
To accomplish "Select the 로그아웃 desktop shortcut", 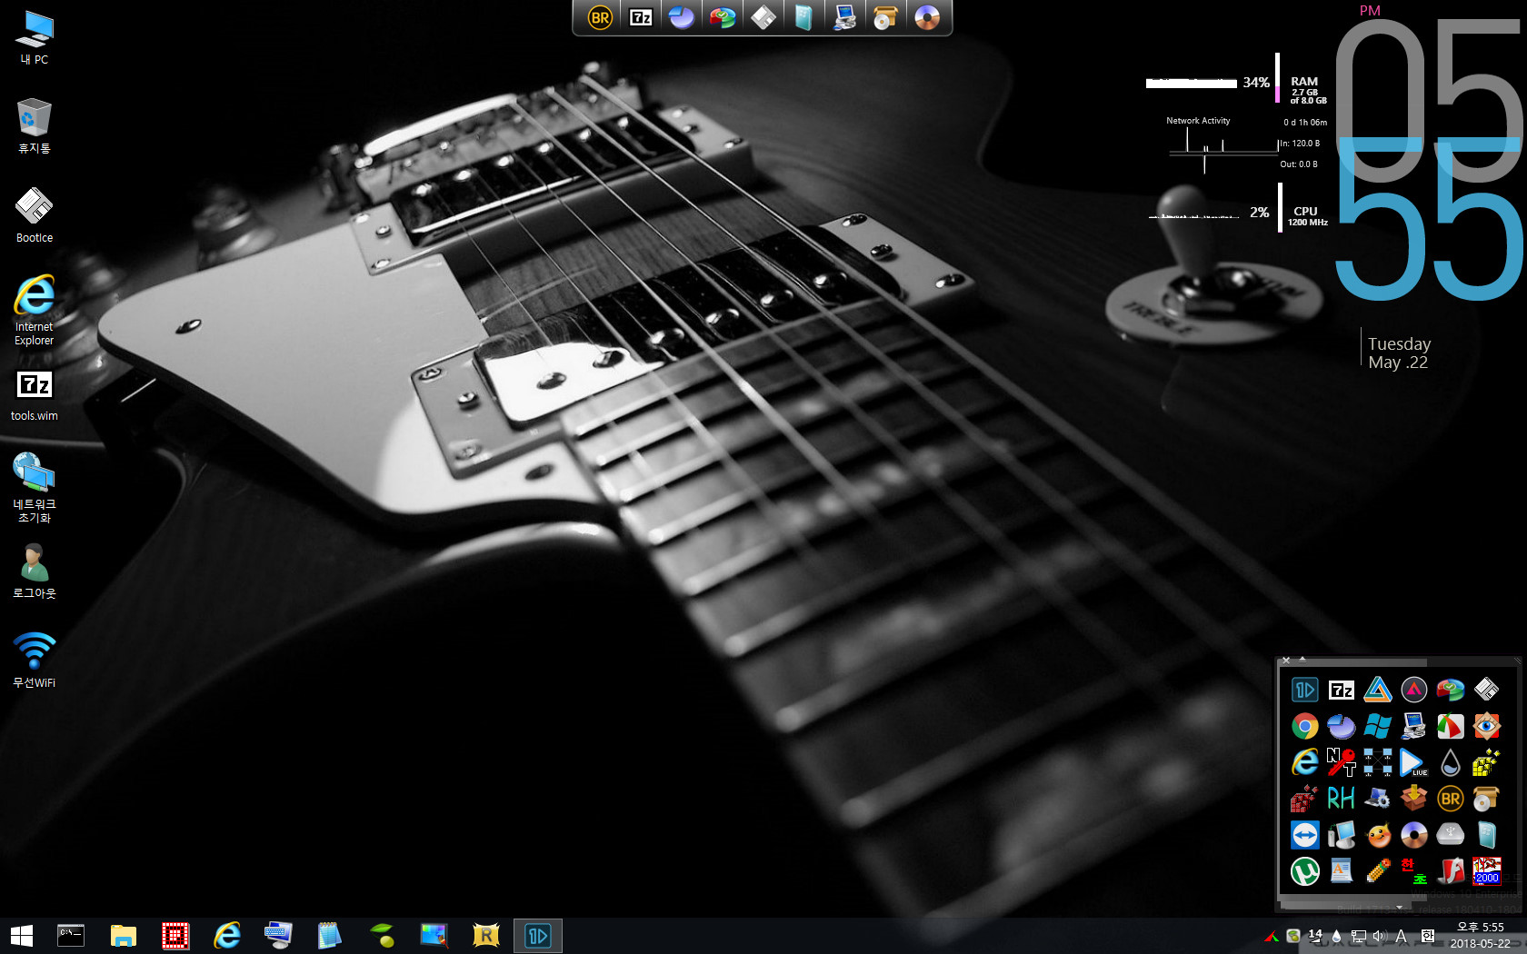I will (x=35, y=571).
